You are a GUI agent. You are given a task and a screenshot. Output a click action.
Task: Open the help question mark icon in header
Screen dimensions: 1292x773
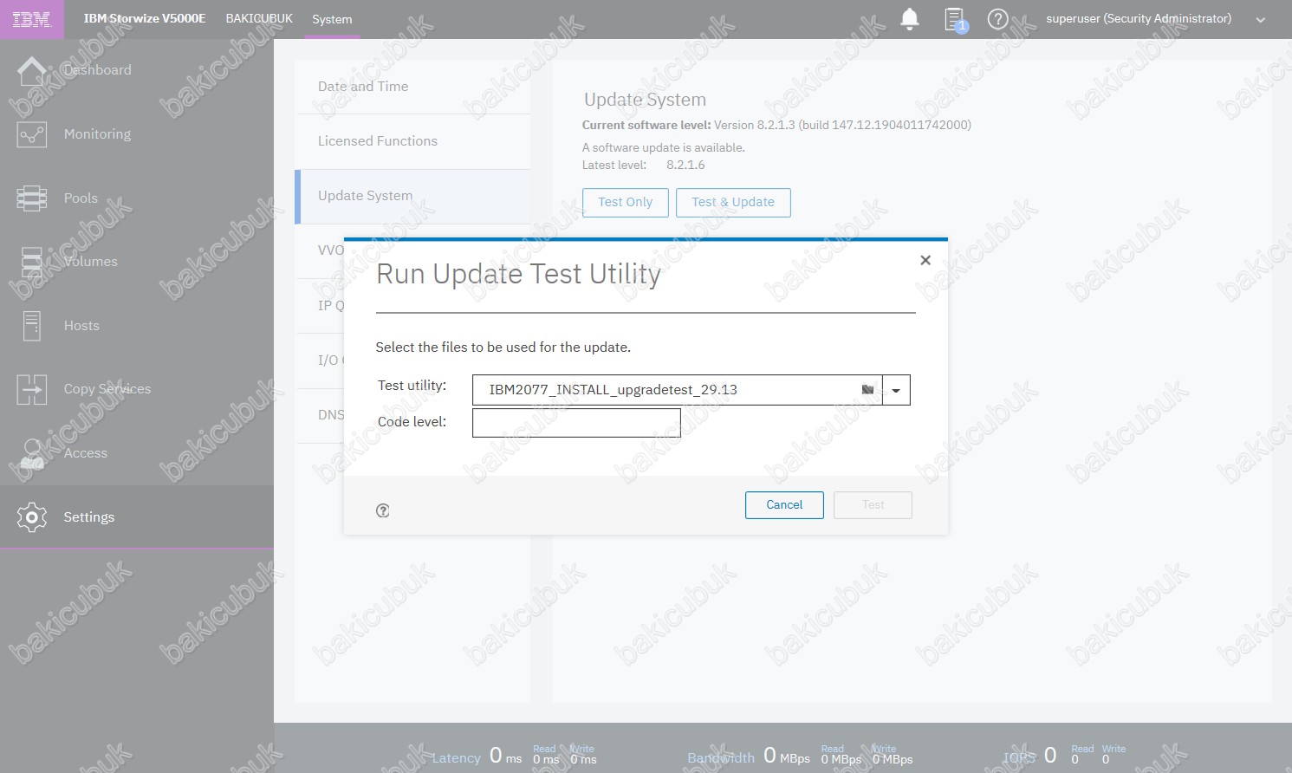(998, 19)
